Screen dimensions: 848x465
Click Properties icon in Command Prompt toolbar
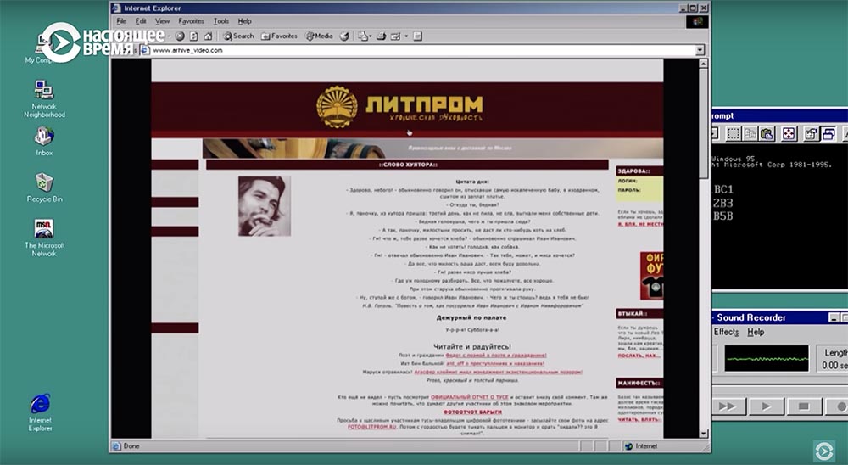pyautogui.click(x=811, y=134)
